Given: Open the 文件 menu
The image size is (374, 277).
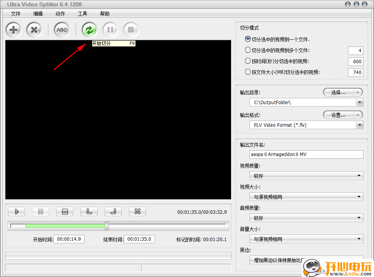Looking at the screenshot, I should point(16,13).
